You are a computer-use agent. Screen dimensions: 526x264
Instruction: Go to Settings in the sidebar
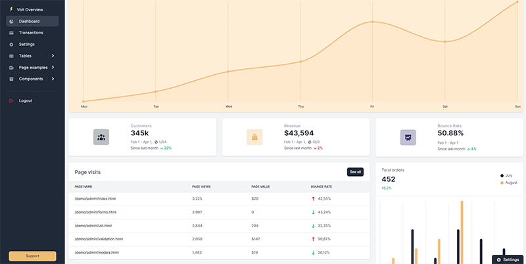[x=32, y=44]
